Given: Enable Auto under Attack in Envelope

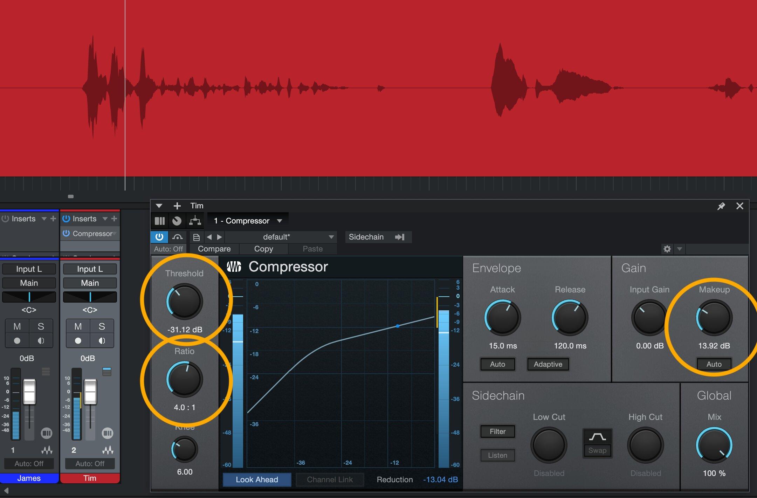Looking at the screenshot, I should point(497,364).
